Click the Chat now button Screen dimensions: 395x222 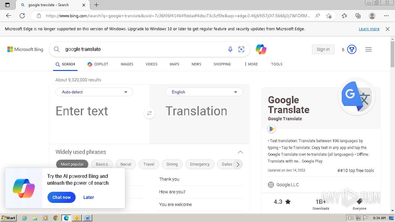(x=61, y=197)
